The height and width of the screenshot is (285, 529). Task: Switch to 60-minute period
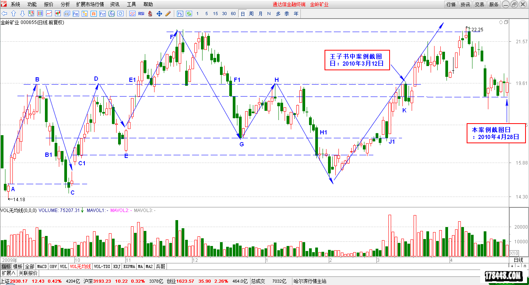[233, 14]
